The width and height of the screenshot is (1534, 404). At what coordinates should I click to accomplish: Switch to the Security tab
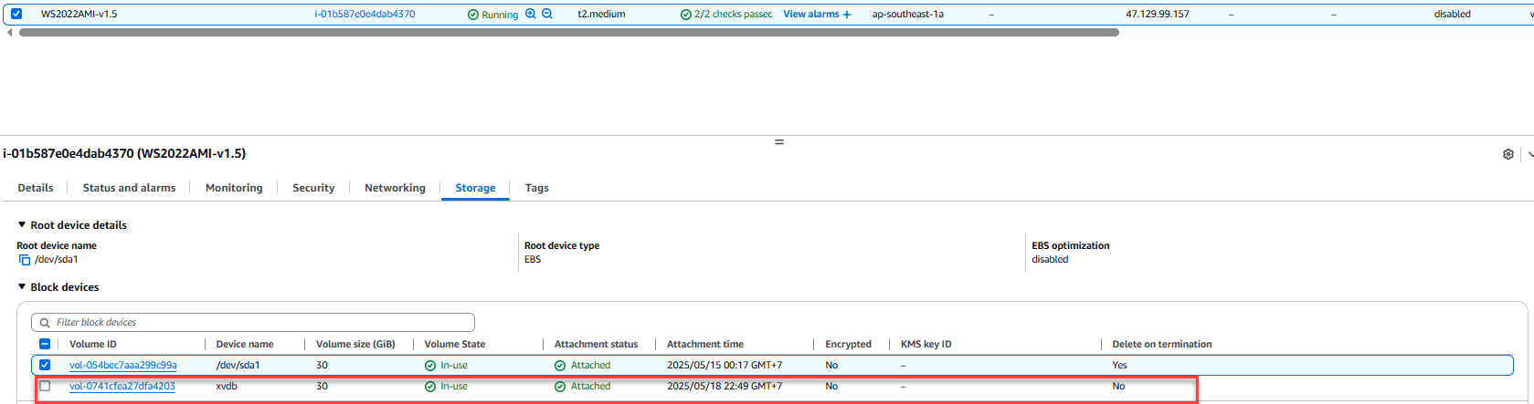pyautogui.click(x=313, y=188)
